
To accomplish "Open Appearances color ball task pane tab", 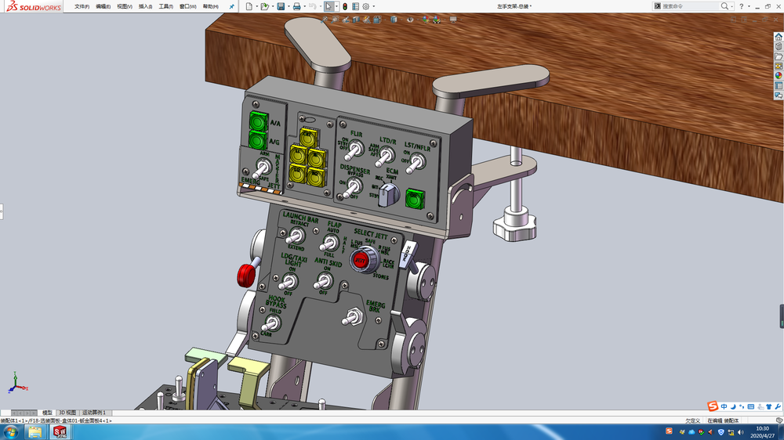I will (779, 76).
